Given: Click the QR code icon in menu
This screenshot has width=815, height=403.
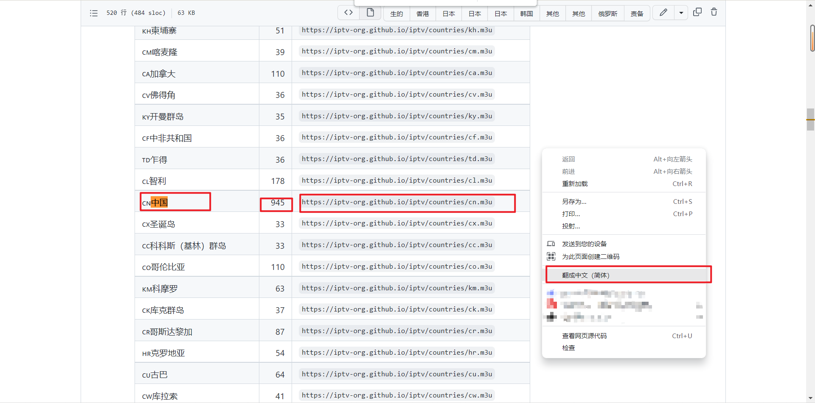Looking at the screenshot, I should [551, 256].
